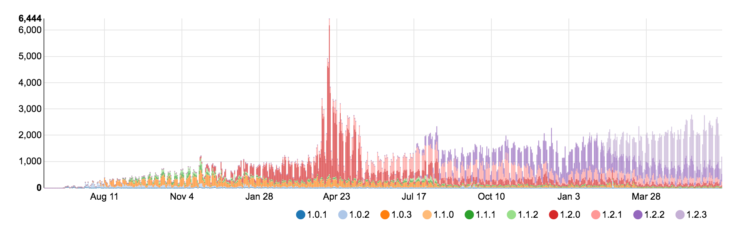Toggle the light orange 1.1.0 legend dot

427,215
